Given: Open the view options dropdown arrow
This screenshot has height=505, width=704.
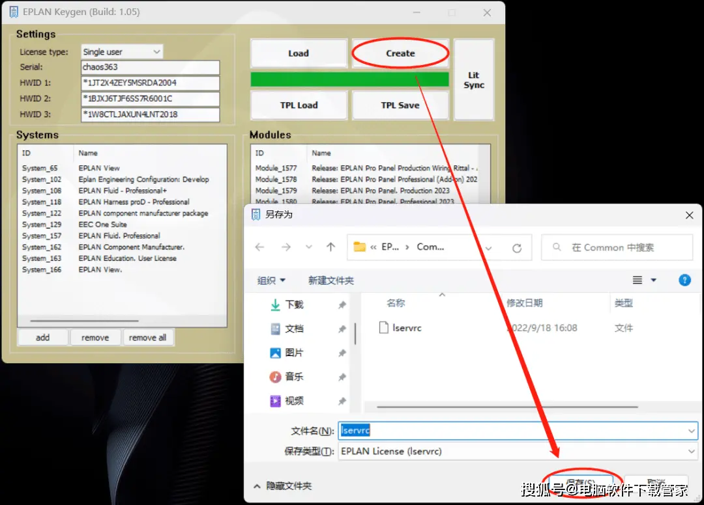Looking at the screenshot, I should pos(654,280).
